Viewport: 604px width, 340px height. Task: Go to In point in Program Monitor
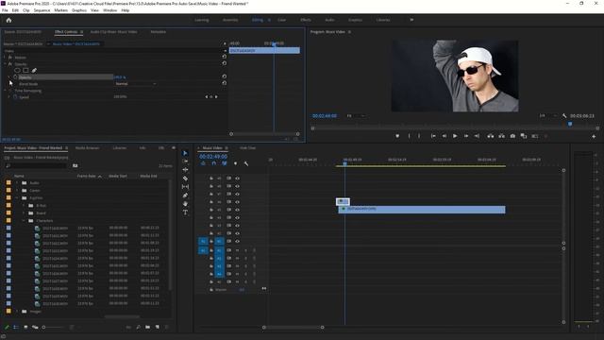pos(433,136)
